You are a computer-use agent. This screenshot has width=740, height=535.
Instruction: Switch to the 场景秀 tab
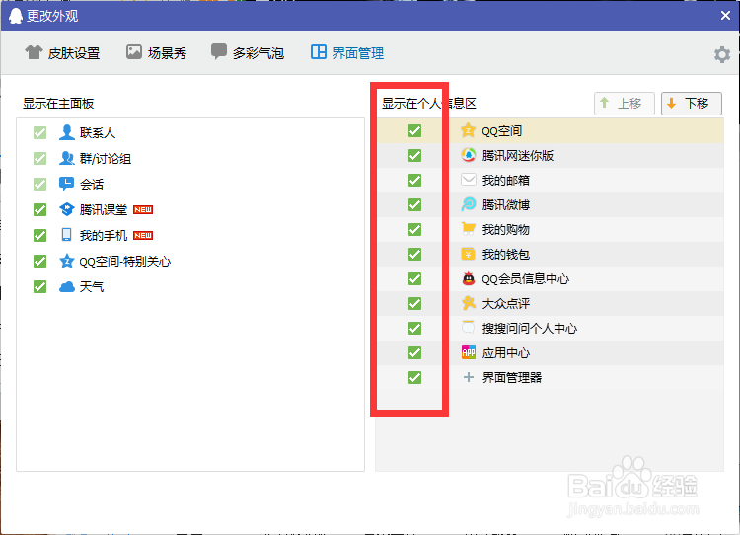pos(156,53)
